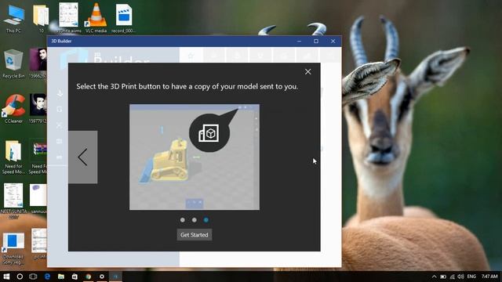502x282 pixels.
Task: Open the sunita aiims document icon
Action: (x=68, y=18)
